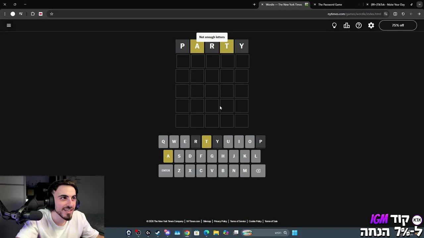The width and height of the screenshot is (424, 238).
Task: Tap the O key on Wordle keyboard
Action: [x=250, y=141]
